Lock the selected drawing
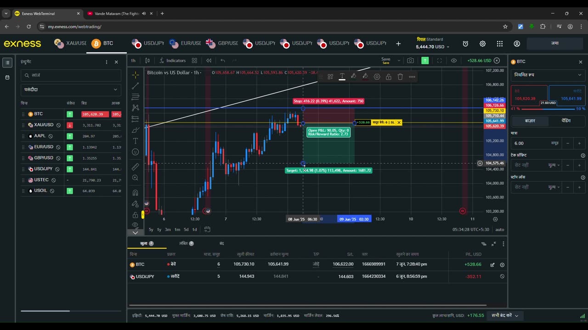This screenshot has height=330, width=588. tap(389, 77)
